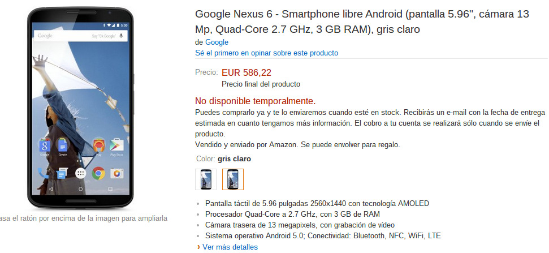Viewport: 549px width, 253px height.
Task: Click the Google app icon on phone screen
Action: click(45, 145)
